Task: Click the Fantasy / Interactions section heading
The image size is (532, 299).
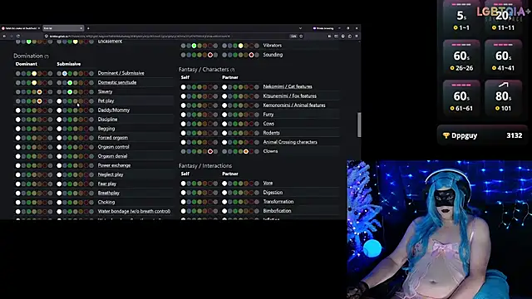Action: click(205, 166)
